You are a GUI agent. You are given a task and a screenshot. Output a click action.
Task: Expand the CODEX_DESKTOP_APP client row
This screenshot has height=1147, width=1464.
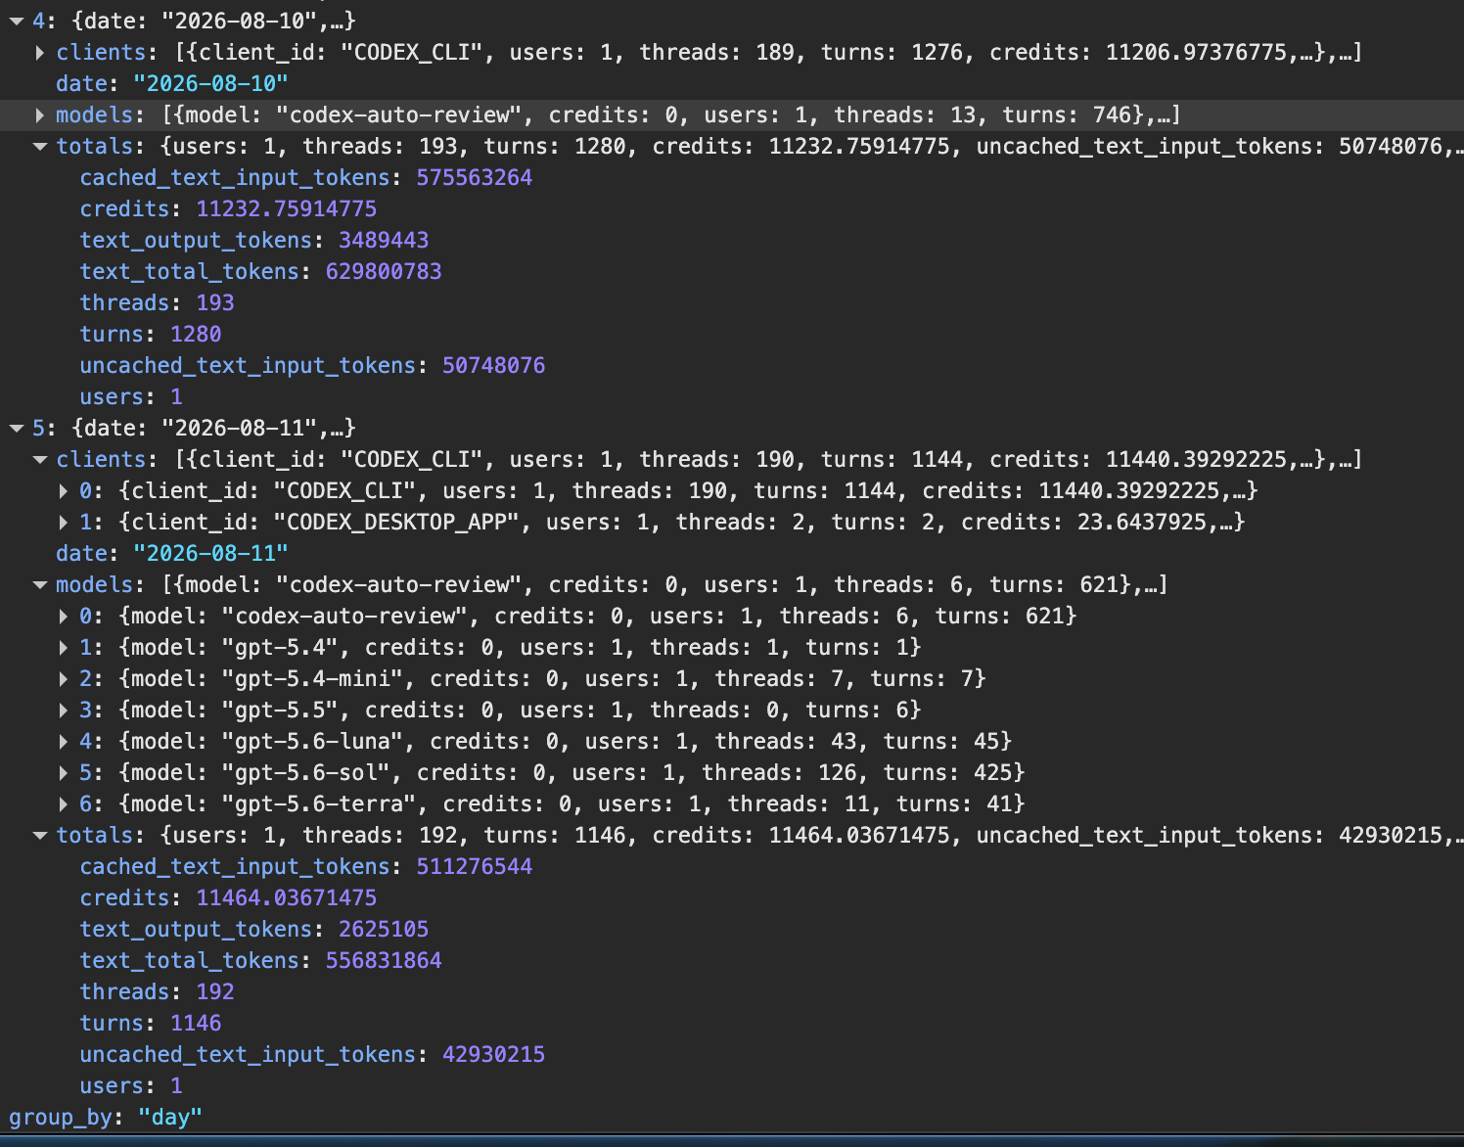[64, 522]
